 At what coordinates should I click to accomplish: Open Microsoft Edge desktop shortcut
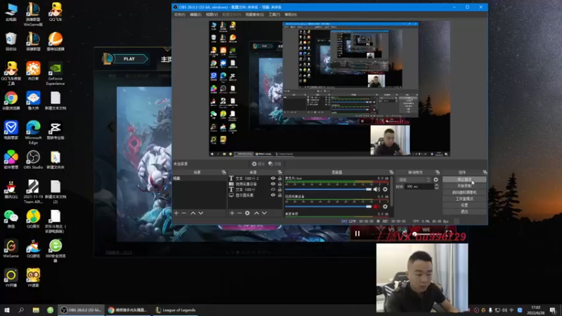point(33,133)
